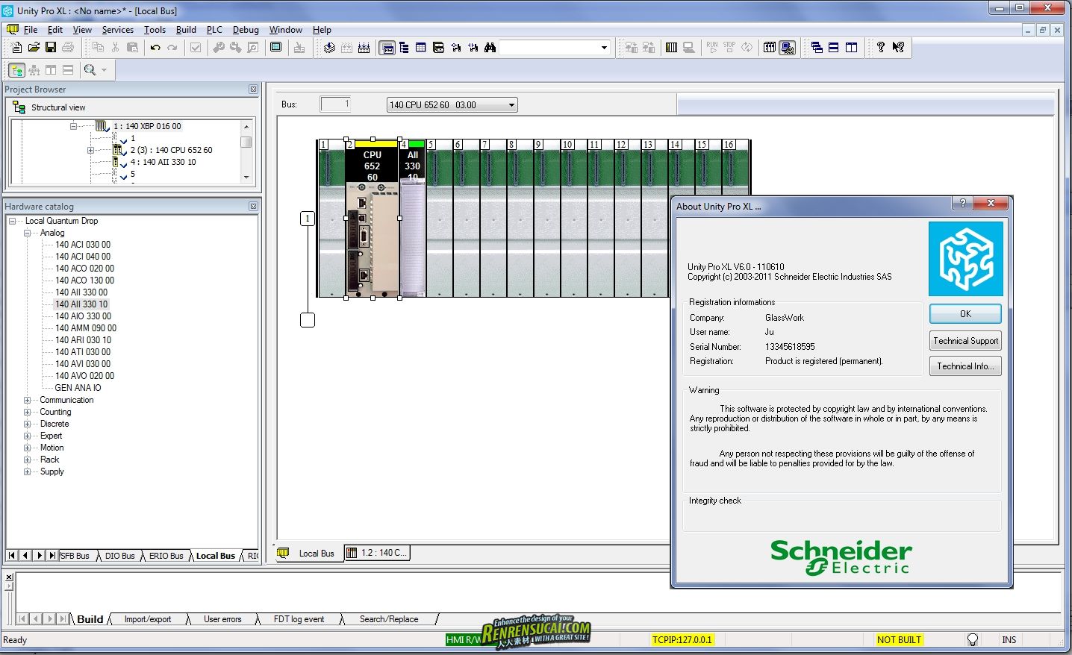Switch to the Search/Replace output tab

tap(388, 619)
